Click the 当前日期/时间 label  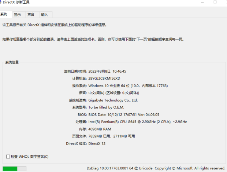pos(75,72)
